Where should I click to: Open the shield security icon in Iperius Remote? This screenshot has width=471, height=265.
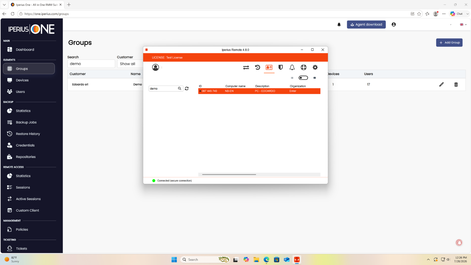point(281,67)
